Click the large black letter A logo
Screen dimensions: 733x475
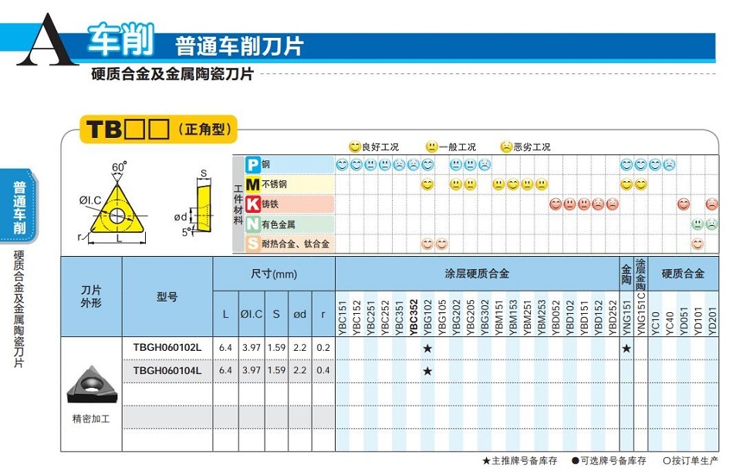(47, 39)
